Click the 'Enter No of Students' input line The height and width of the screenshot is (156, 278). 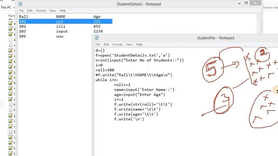coord(139,60)
